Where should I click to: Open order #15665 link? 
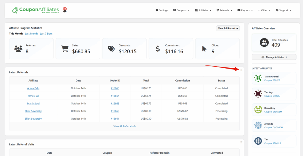coord(115,88)
